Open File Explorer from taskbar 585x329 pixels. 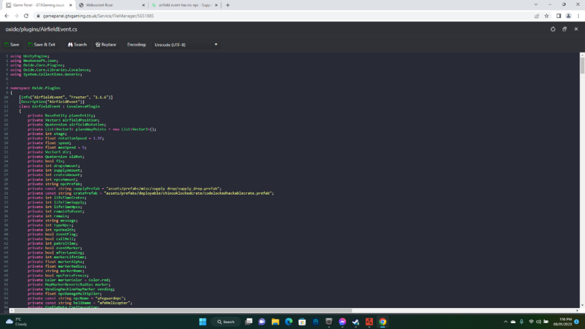(276, 321)
